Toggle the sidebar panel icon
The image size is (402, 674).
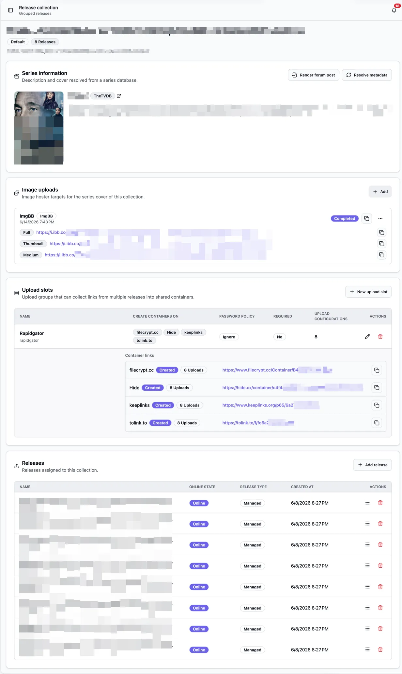pos(10,10)
